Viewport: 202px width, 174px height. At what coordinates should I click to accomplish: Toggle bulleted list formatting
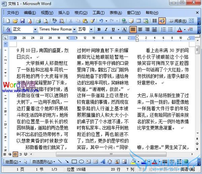tap(171, 30)
